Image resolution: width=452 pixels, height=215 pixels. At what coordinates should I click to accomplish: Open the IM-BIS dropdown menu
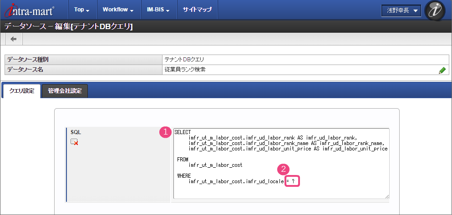(157, 10)
